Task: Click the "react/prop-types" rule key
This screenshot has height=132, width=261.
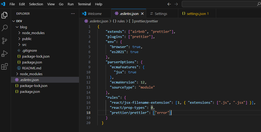Action: point(128,108)
